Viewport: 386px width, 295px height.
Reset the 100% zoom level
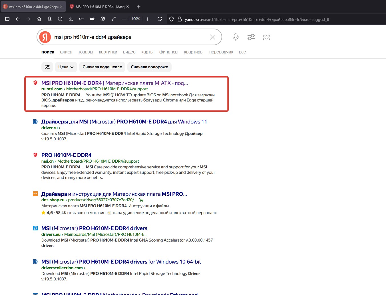[x=136, y=19]
